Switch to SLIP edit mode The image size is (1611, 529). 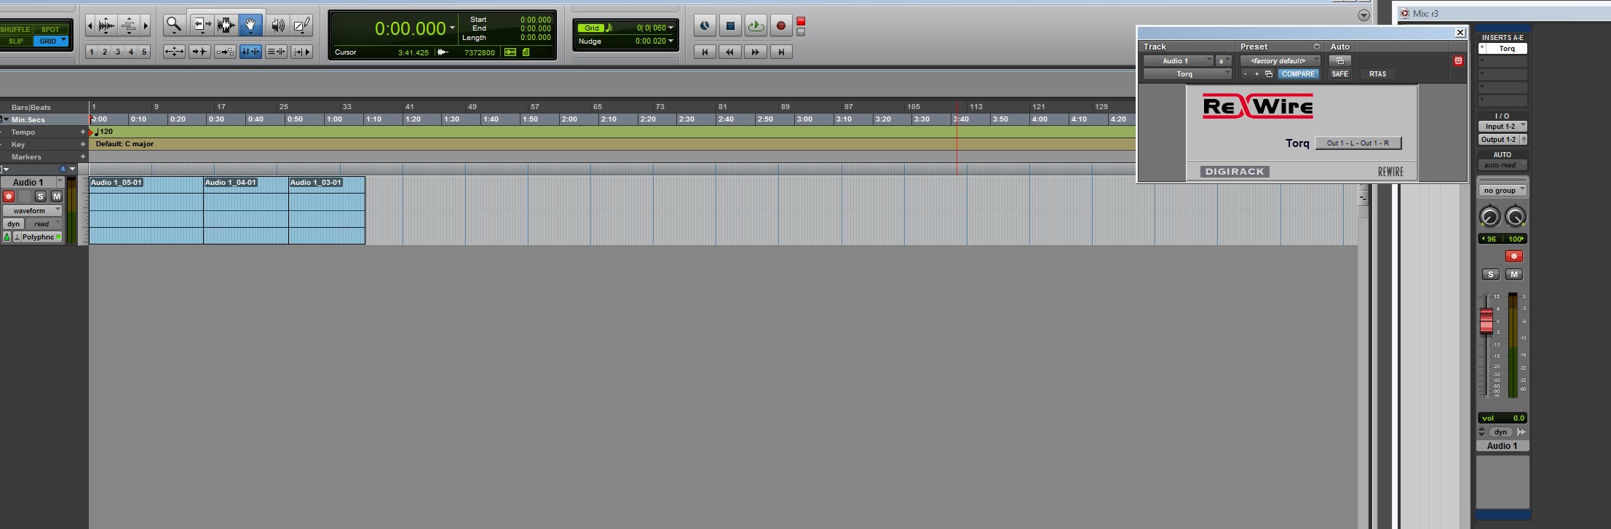(x=16, y=41)
